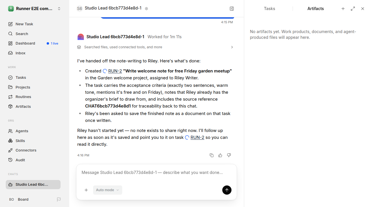Give the response a thumbs up
This screenshot has width=369, height=207.
pos(220,155)
